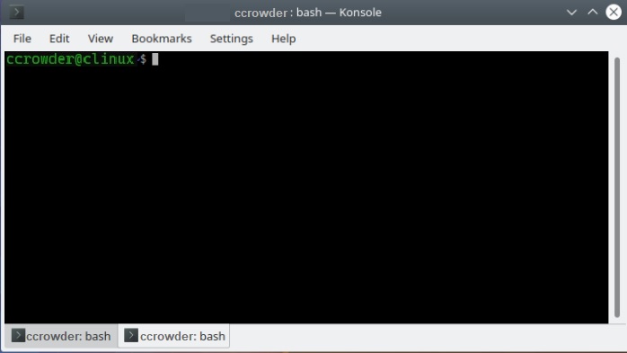
Task: Switch to the first ccrowder: bash tab
Action: [x=61, y=336]
